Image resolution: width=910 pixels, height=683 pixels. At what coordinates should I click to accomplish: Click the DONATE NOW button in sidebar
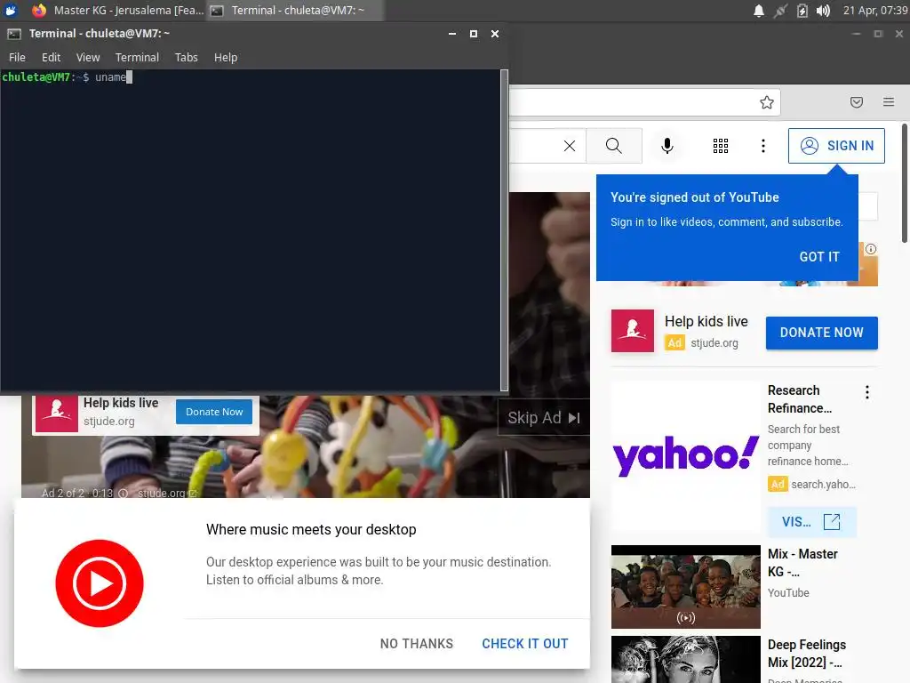click(822, 333)
